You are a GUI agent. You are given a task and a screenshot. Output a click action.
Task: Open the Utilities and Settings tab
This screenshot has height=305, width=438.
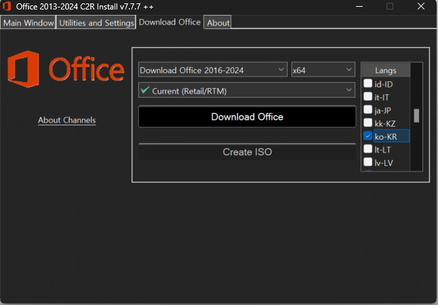(x=96, y=22)
